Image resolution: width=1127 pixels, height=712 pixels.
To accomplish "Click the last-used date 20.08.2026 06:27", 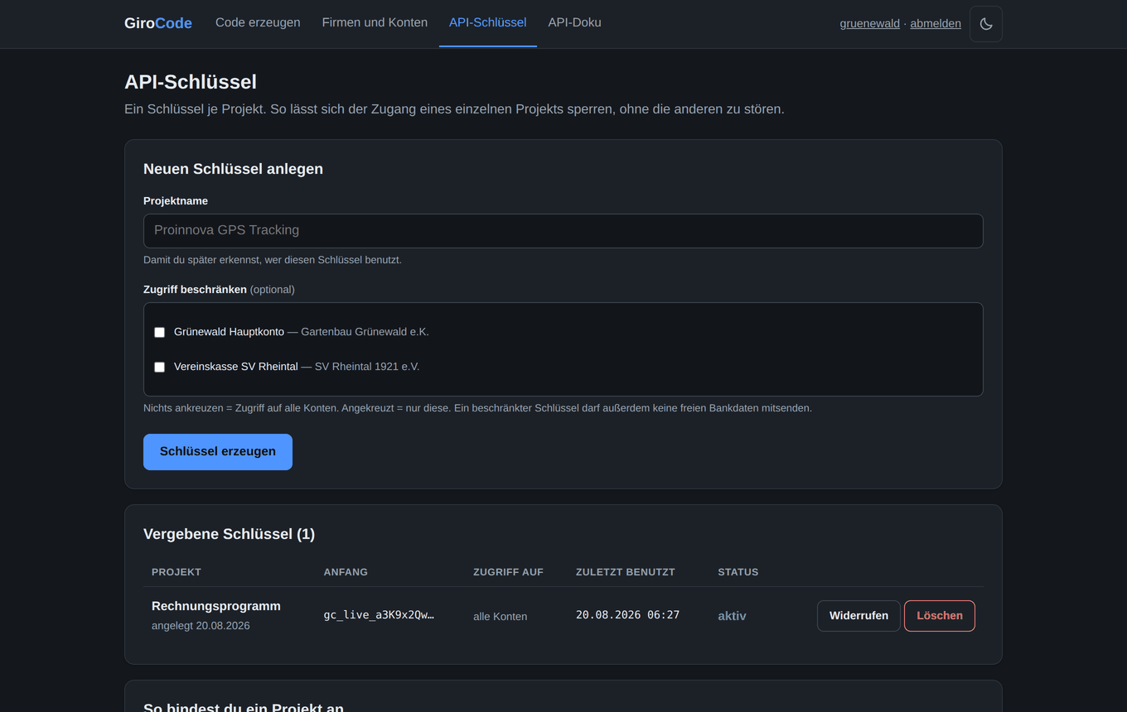I will (627, 615).
